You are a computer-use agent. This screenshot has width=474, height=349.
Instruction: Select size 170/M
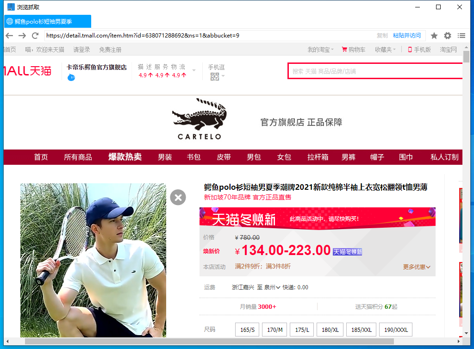[275, 330]
